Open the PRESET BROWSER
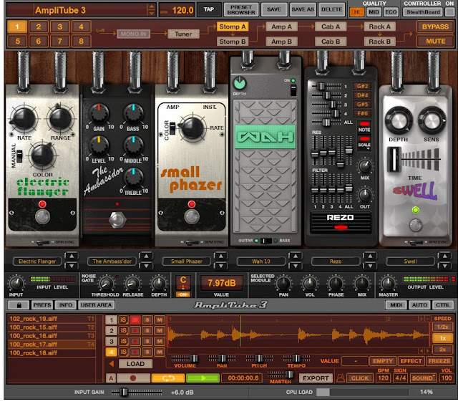Image resolution: width=458 pixels, height=404 pixels. [241, 9]
